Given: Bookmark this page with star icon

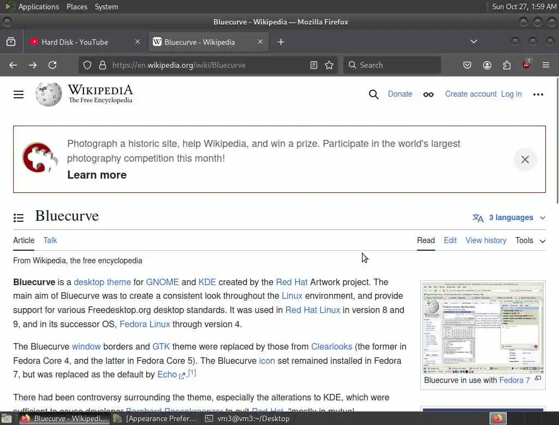Looking at the screenshot, I should pyautogui.click(x=329, y=65).
